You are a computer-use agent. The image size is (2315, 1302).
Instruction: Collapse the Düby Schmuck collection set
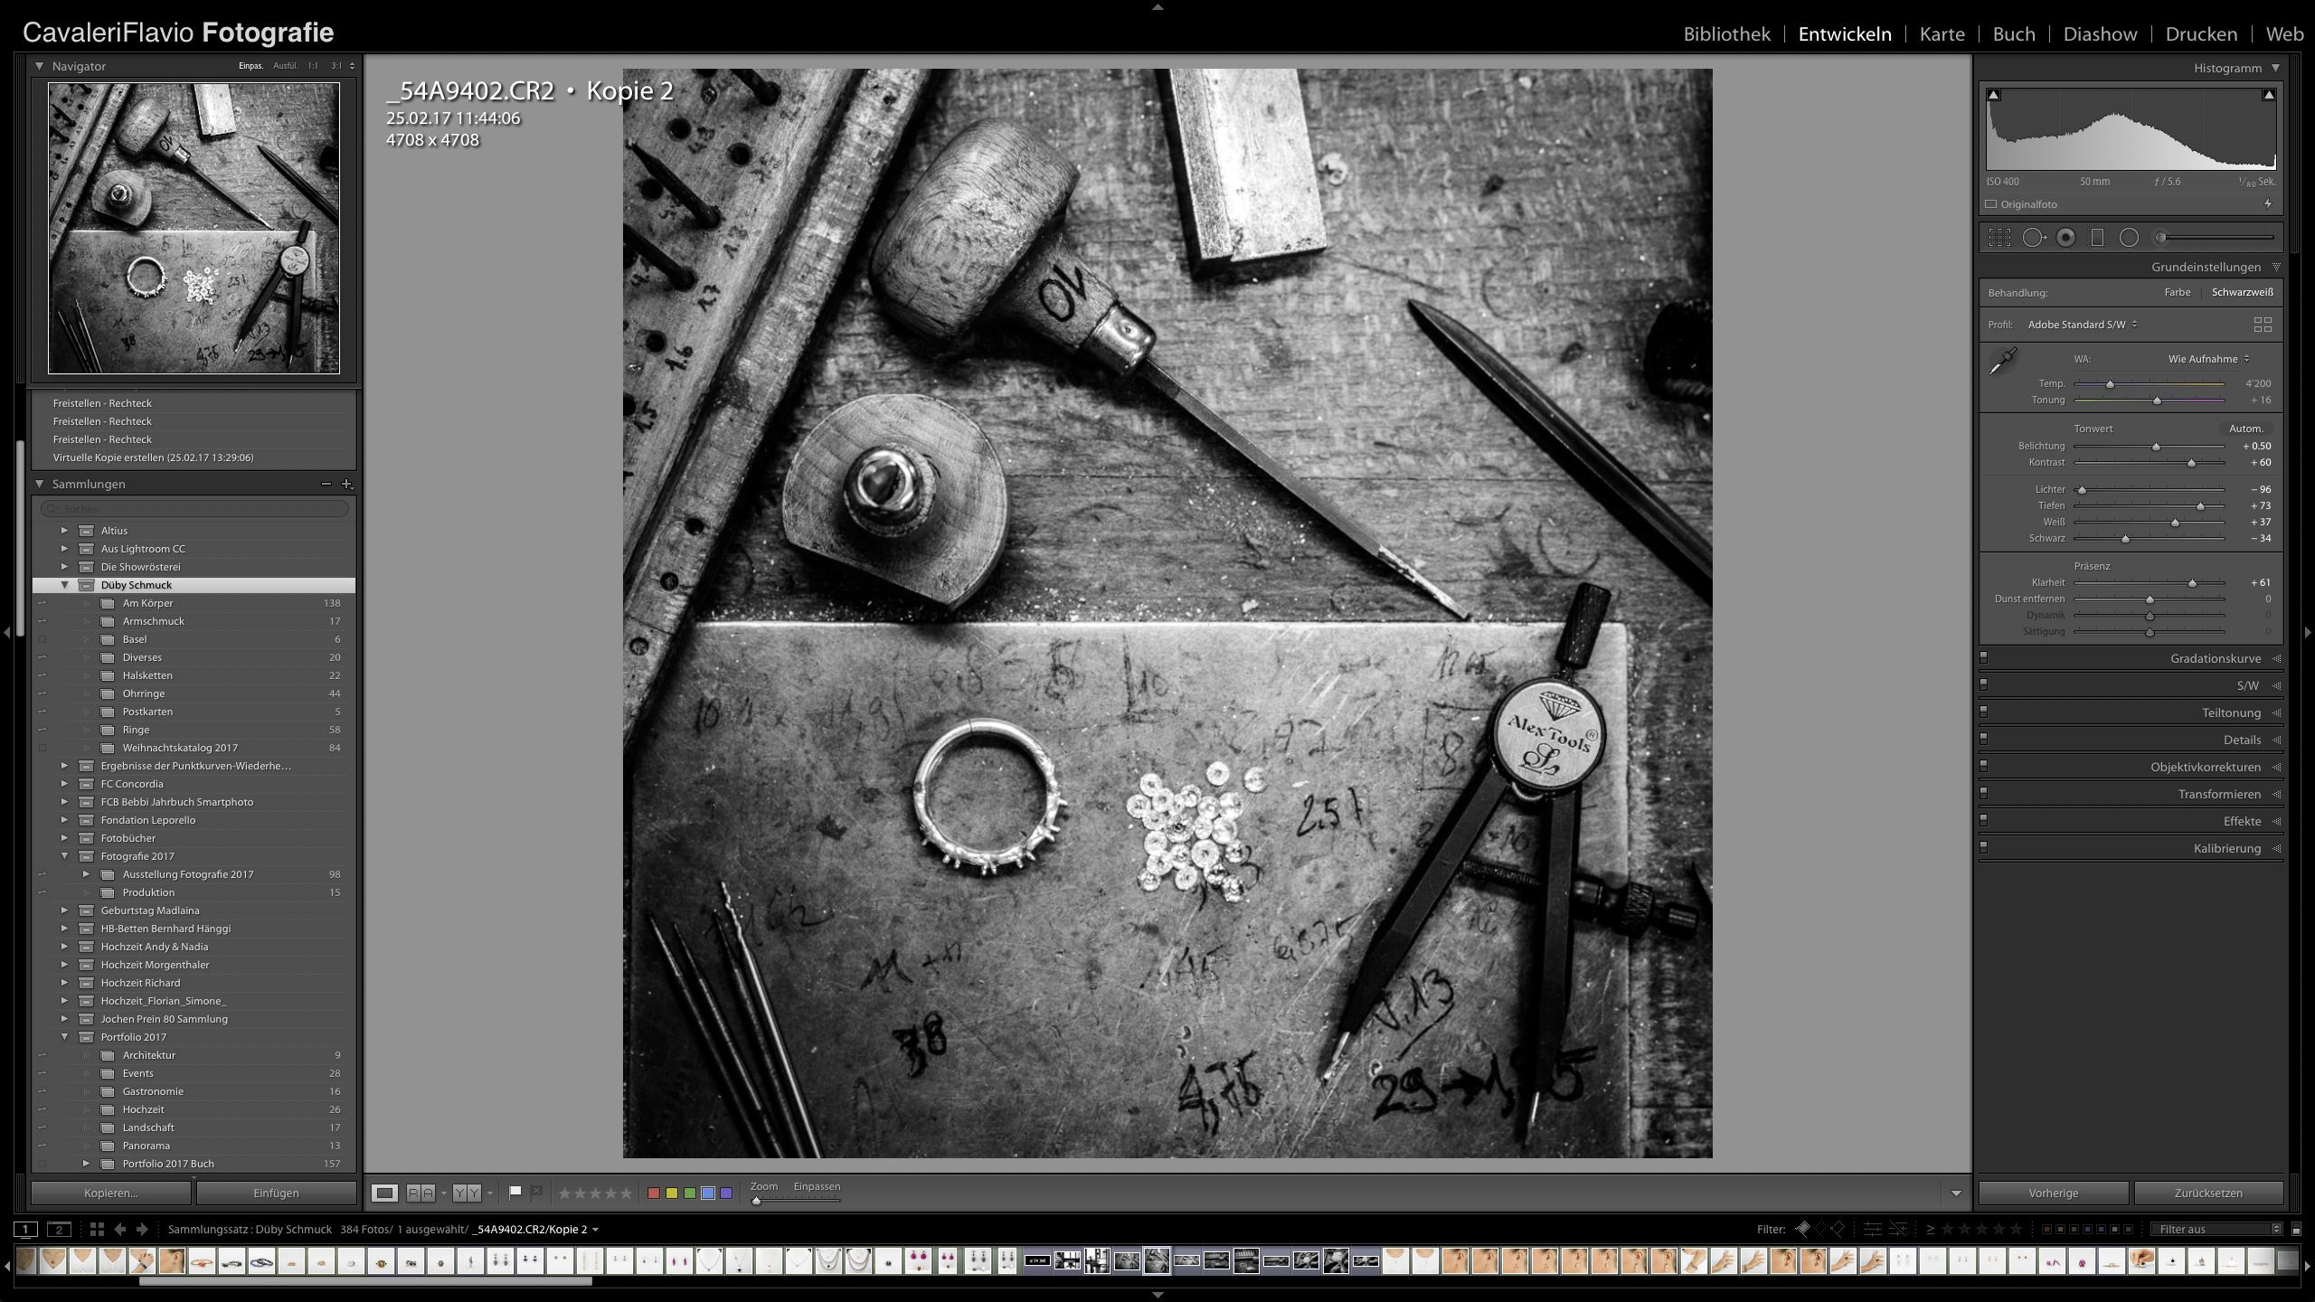[x=64, y=585]
